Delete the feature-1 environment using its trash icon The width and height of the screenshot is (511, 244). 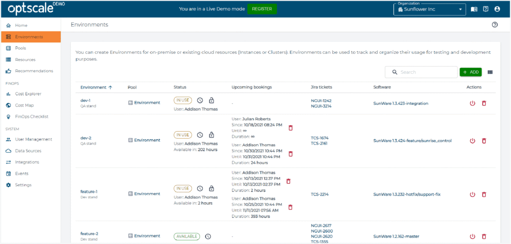click(x=484, y=194)
